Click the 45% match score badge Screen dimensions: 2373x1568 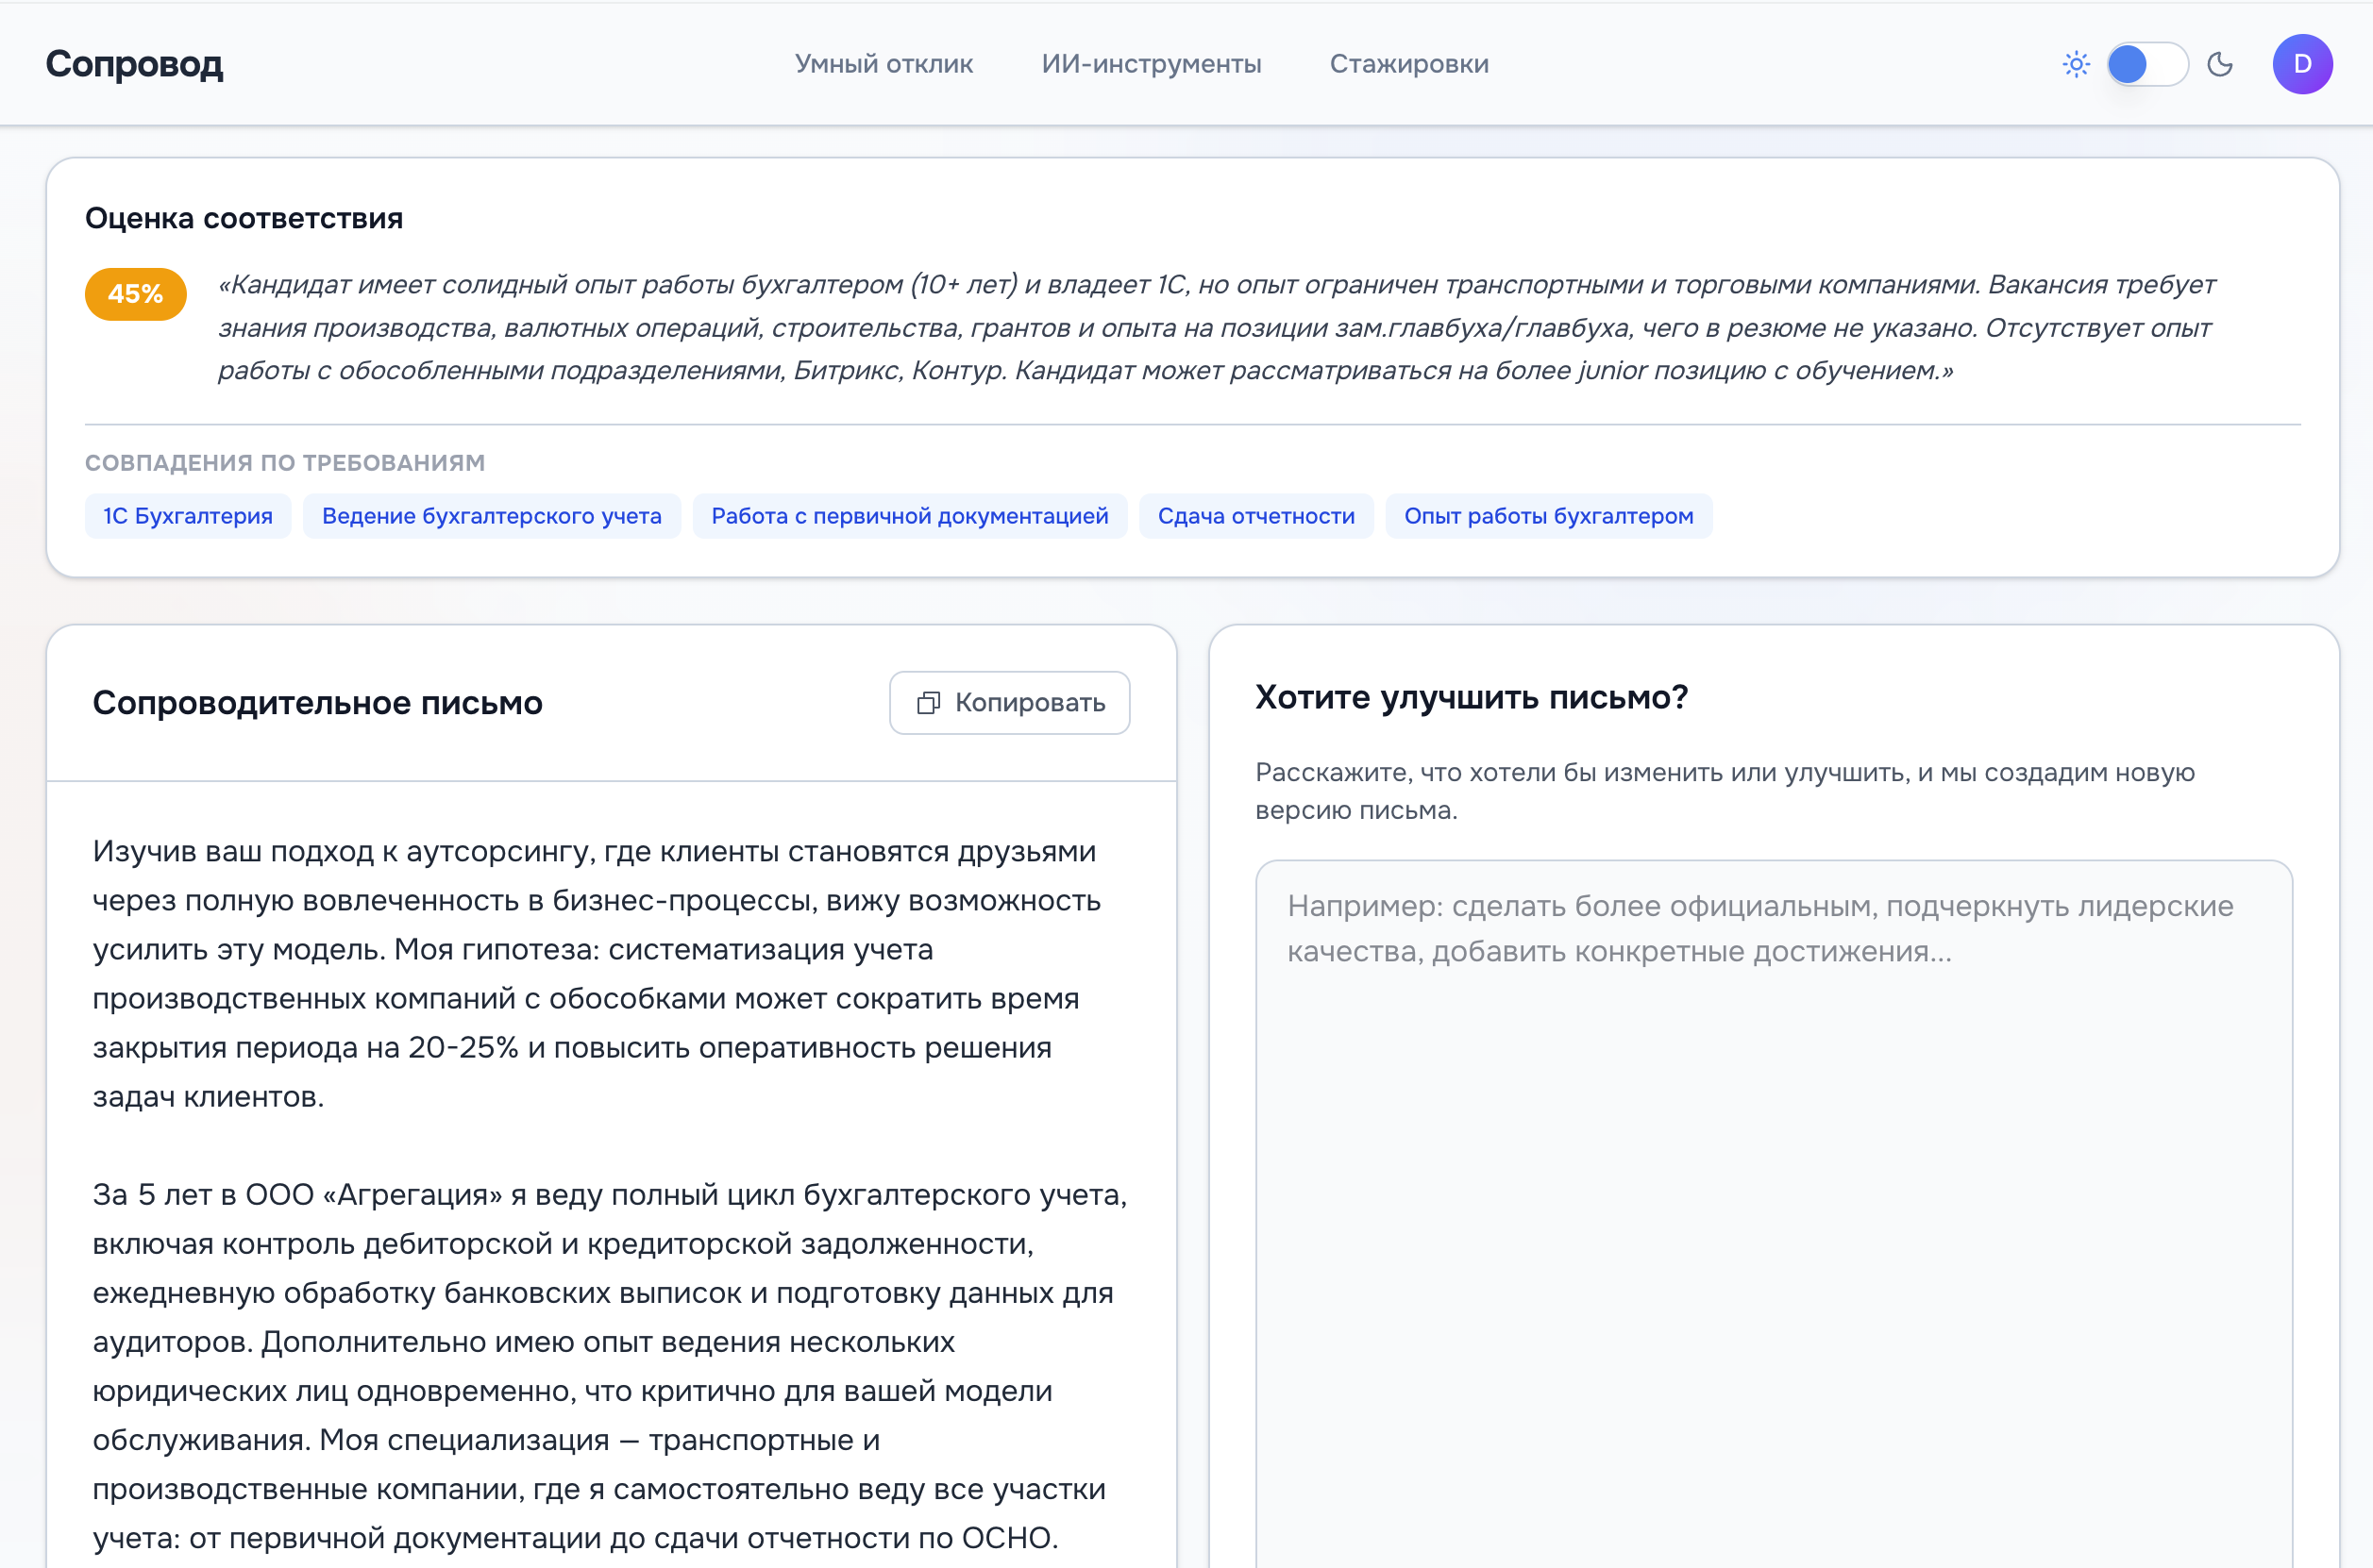(135, 294)
